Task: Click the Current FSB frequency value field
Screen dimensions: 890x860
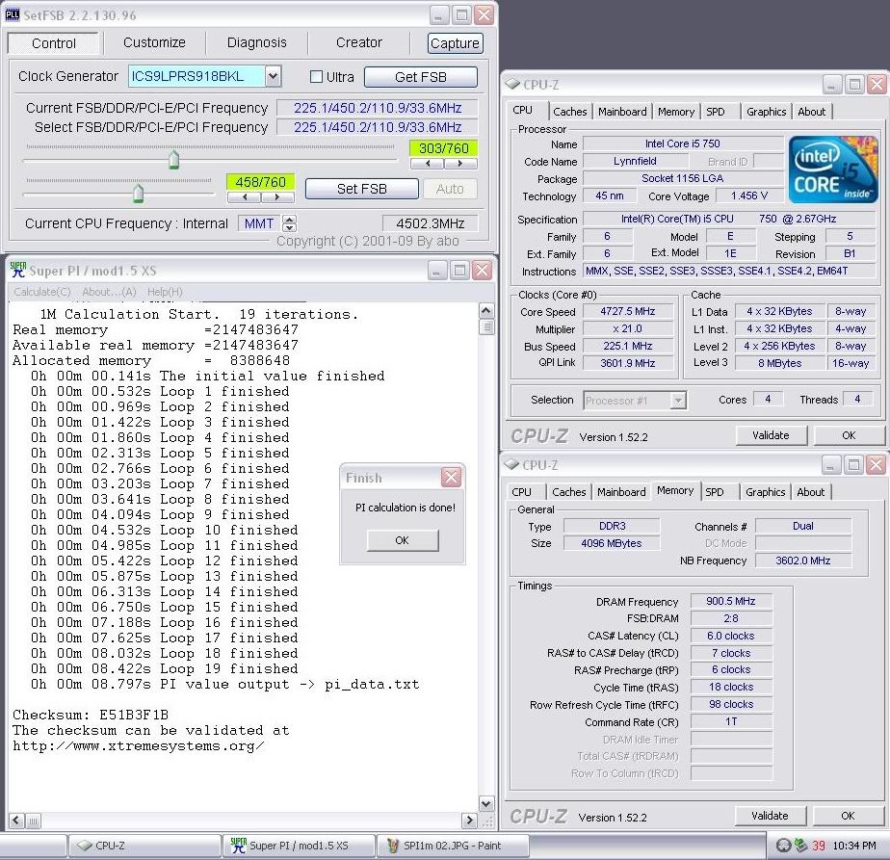Action: tap(378, 108)
